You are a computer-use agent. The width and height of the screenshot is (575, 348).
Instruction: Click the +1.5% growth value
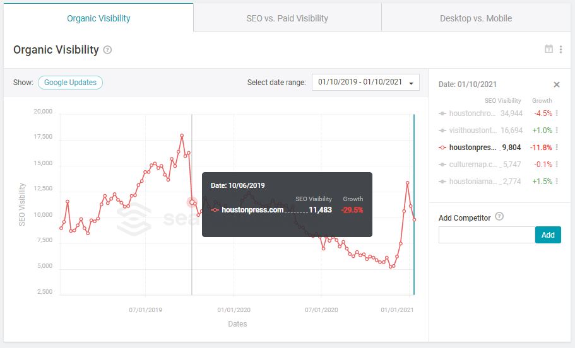click(x=542, y=182)
